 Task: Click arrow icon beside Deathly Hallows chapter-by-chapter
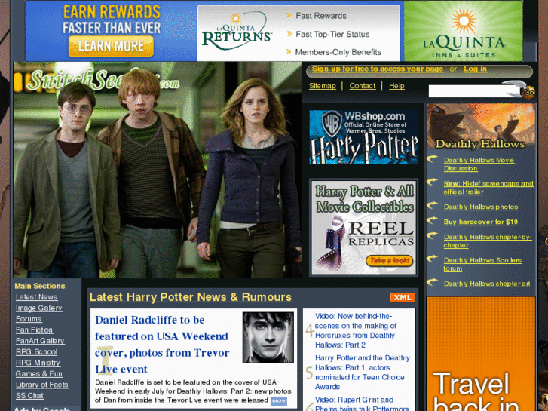point(432,235)
